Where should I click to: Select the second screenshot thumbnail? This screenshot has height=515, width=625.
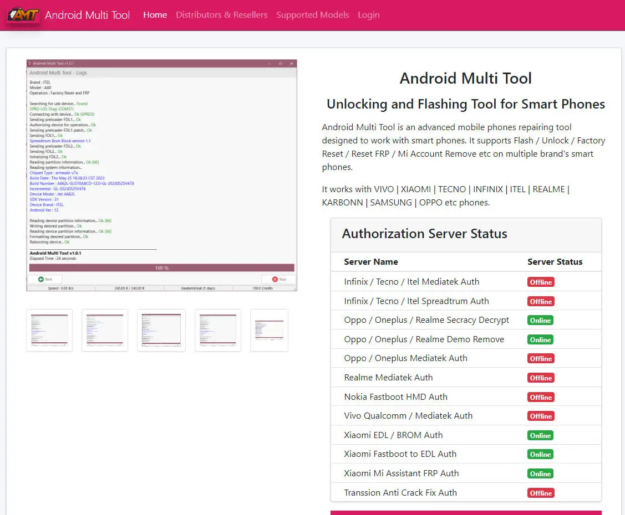(105, 331)
